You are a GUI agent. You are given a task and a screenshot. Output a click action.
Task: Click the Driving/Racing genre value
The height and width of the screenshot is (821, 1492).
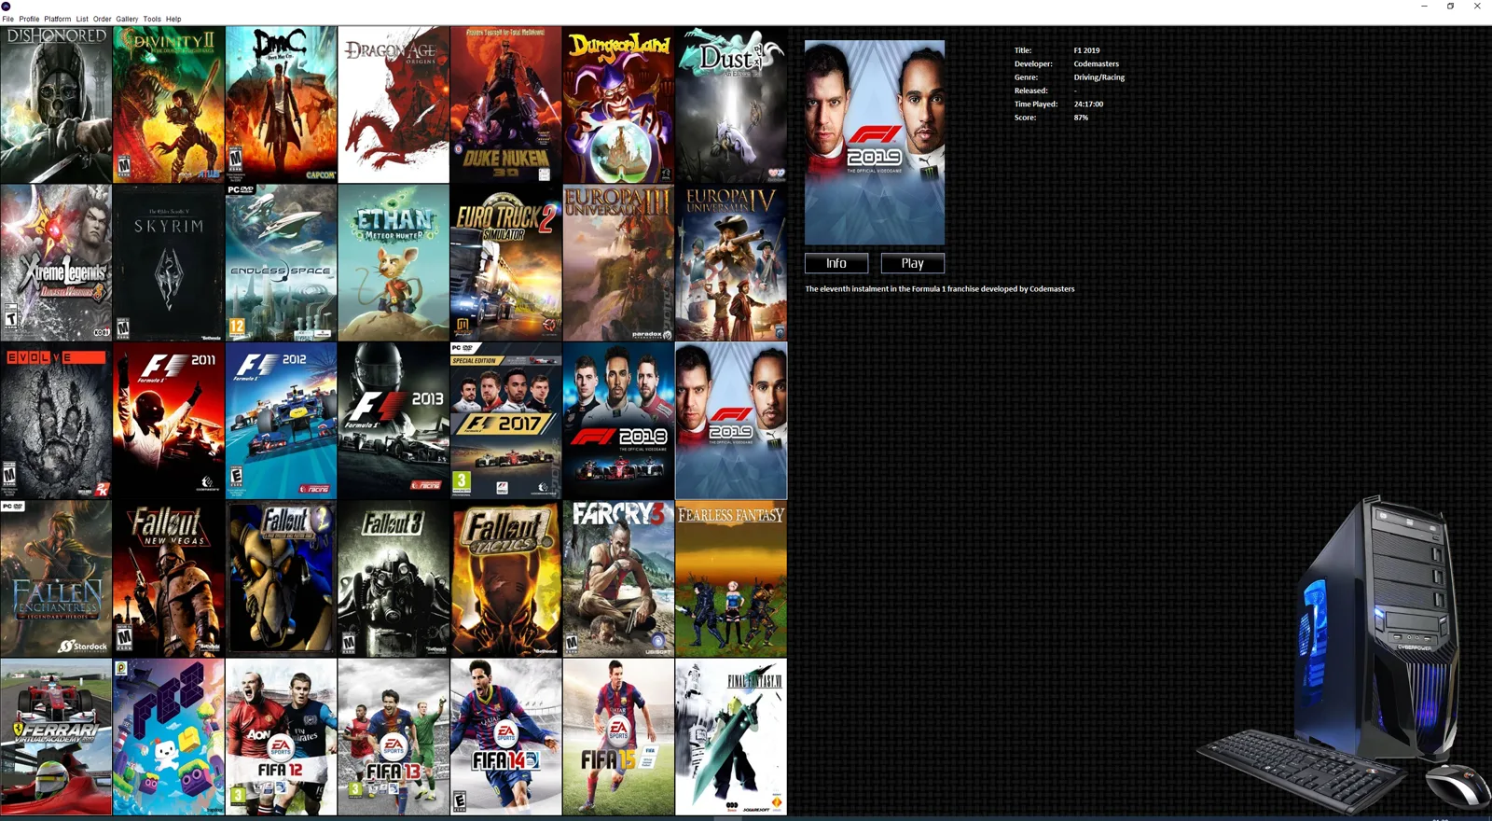click(x=1098, y=77)
